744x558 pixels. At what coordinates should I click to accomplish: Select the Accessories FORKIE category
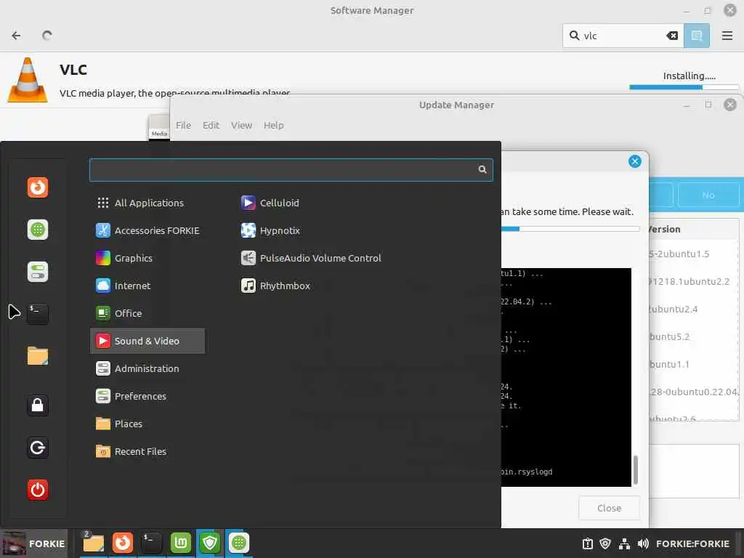pos(147,230)
